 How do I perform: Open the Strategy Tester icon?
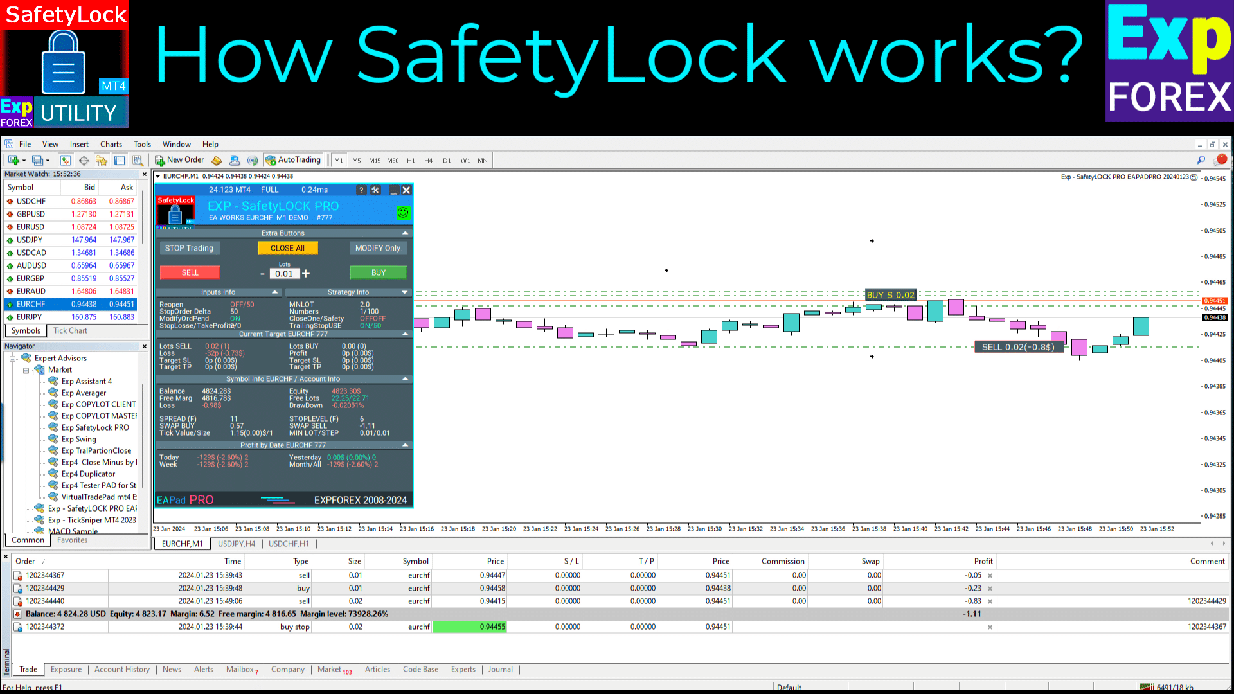pos(138,160)
